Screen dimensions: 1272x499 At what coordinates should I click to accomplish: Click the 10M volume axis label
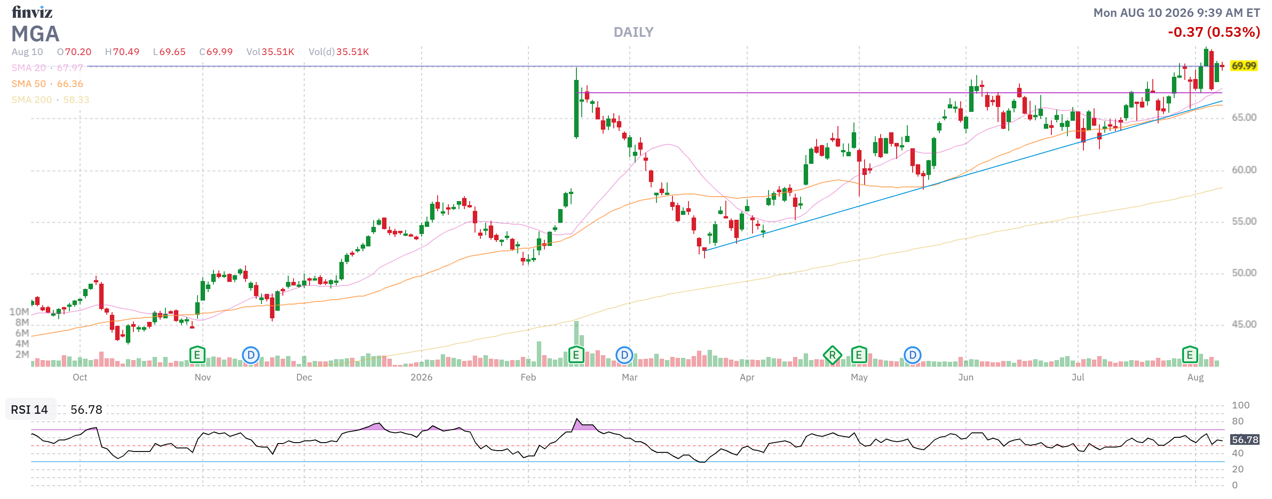click(19, 312)
